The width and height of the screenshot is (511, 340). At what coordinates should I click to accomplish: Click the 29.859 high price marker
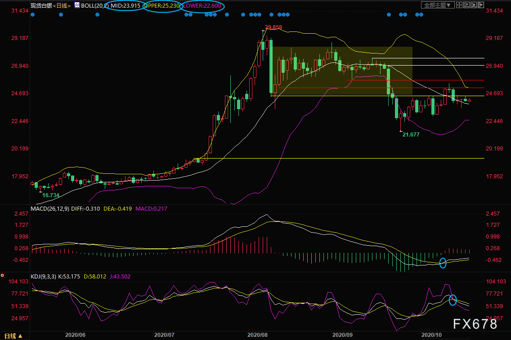(x=273, y=27)
